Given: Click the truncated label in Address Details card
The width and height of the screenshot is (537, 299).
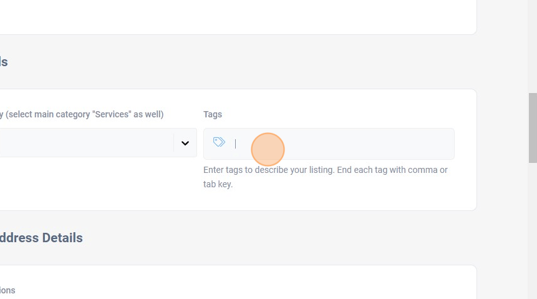Looking at the screenshot, I should [x=7, y=290].
